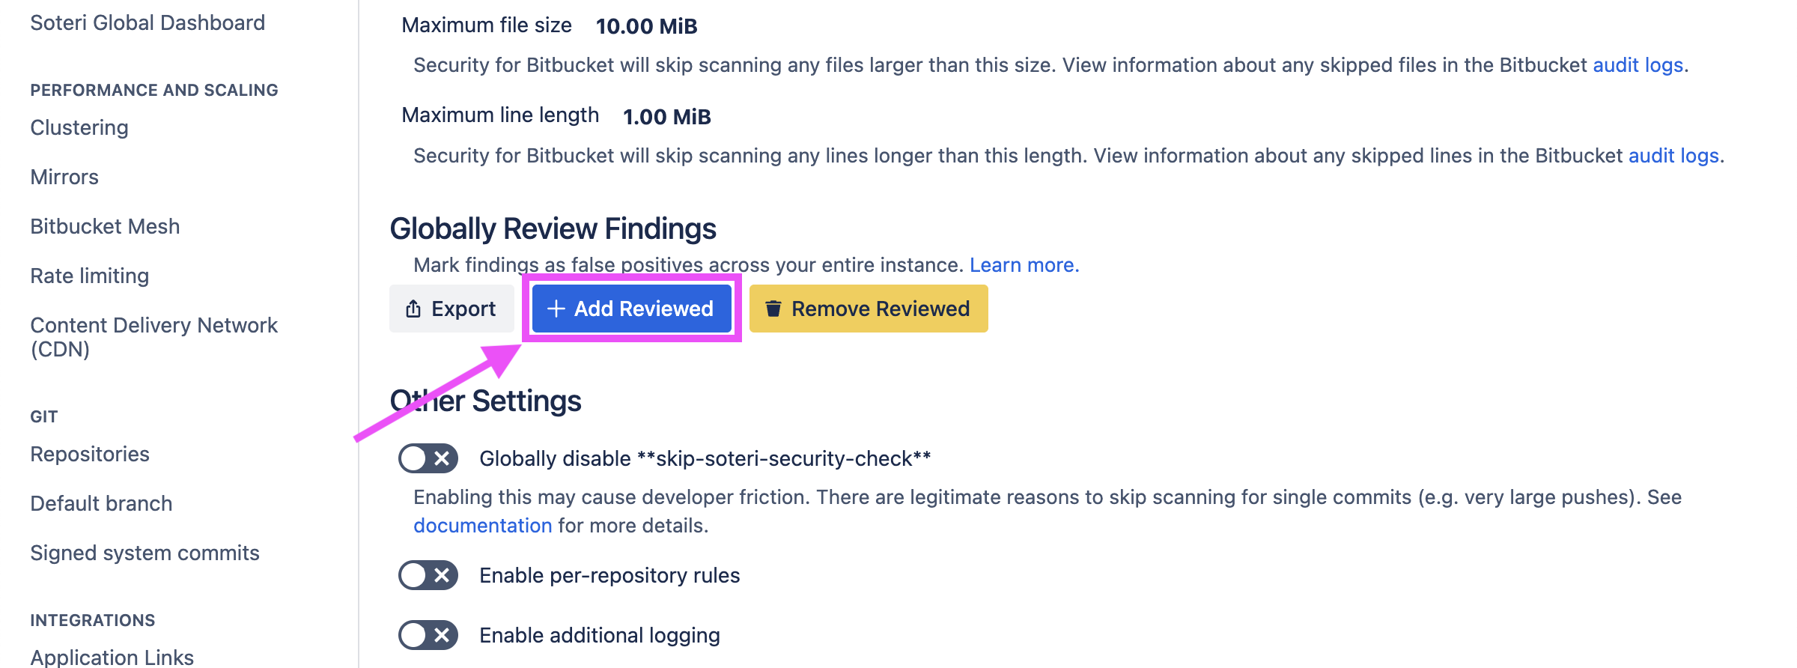Image resolution: width=1797 pixels, height=668 pixels.
Task: Click the Export button
Action: [x=451, y=309]
